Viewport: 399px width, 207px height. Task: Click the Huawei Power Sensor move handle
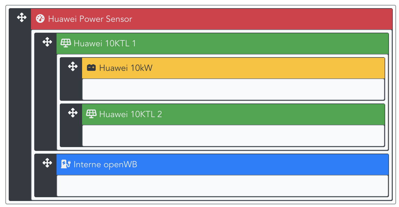tap(22, 18)
